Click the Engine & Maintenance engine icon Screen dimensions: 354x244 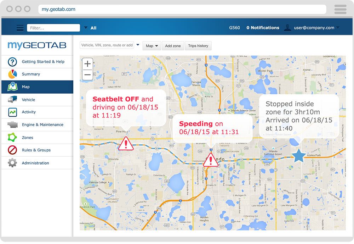click(12, 124)
